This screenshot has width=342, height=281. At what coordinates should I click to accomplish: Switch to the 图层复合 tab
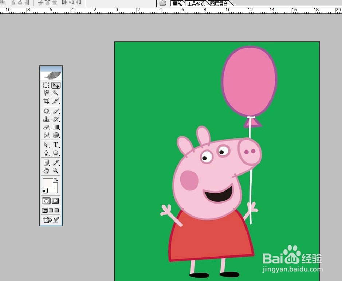click(x=219, y=4)
